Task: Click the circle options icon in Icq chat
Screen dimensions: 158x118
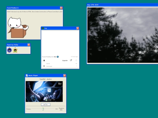Action: click(x=76, y=60)
